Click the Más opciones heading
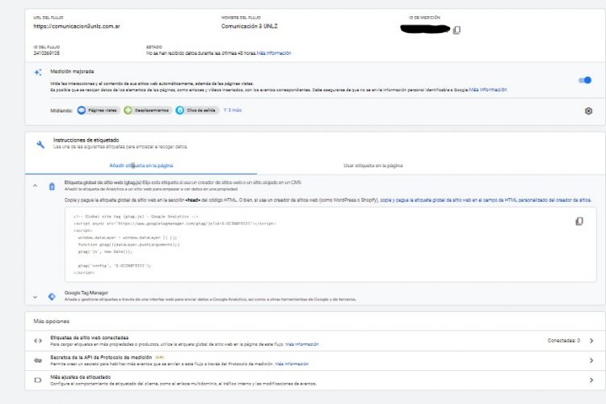Viewport: 606px width, 404px height. 52,322
